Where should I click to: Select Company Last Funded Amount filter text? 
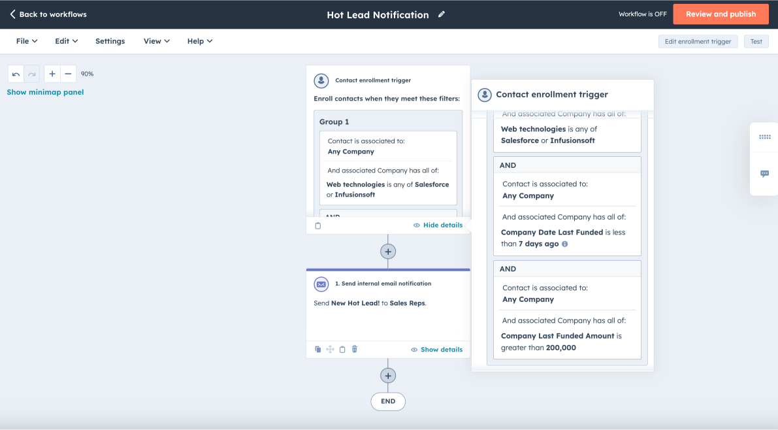point(557,336)
